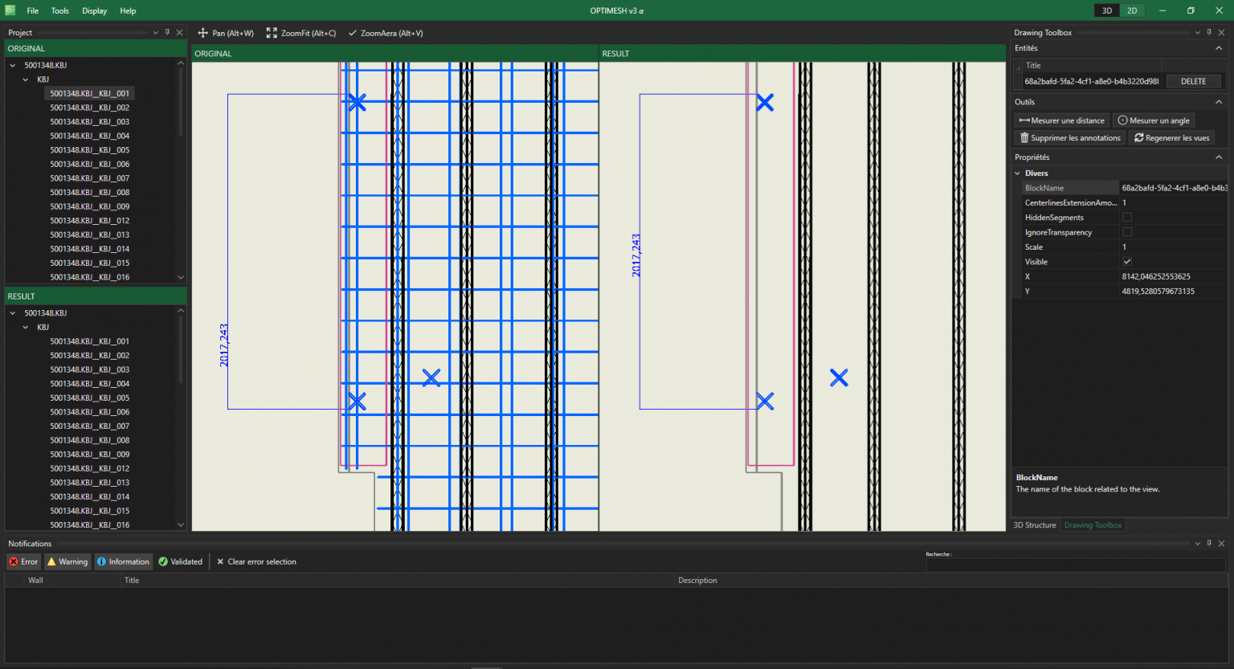Click Regenerer les vues refresh button
This screenshot has height=669, width=1234.
point(1171,138)
